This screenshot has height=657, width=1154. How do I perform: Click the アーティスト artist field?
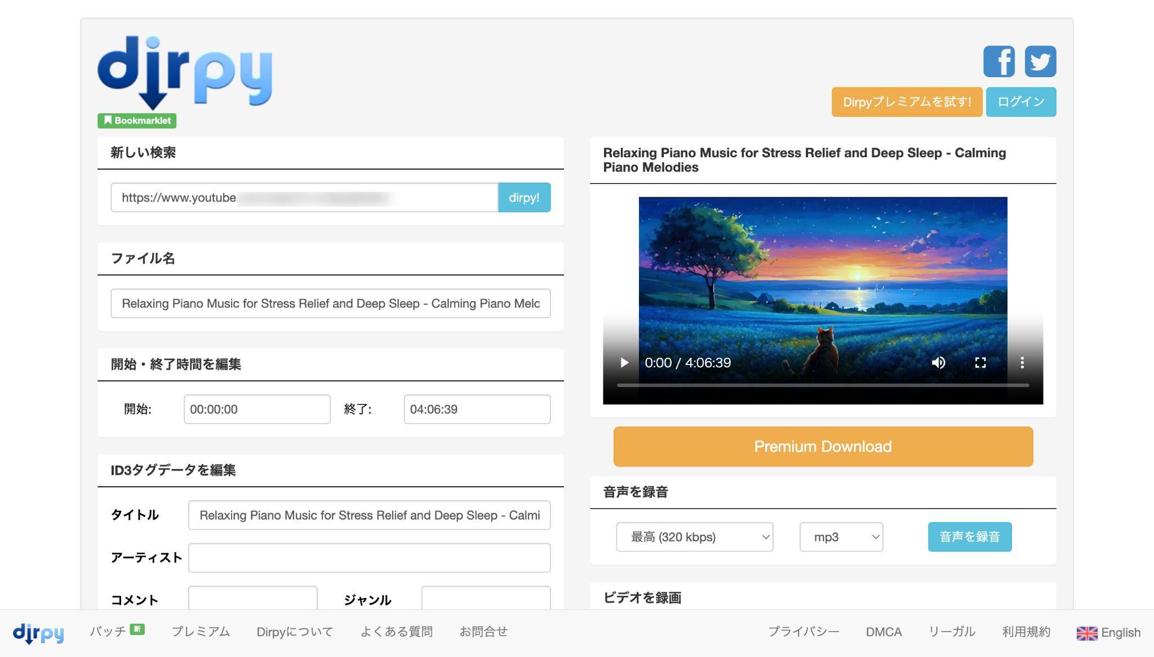[369, 558]
